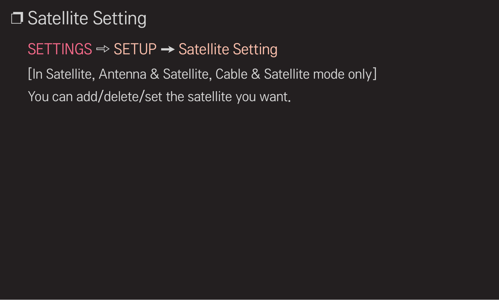Click the word "you" before want
499x300 pixels.
pyautogui.click(x=246, y=98)
